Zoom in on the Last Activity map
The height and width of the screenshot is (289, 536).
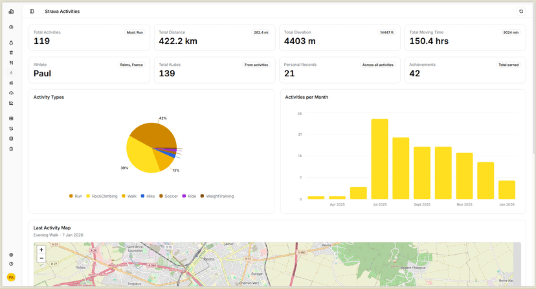41,250
